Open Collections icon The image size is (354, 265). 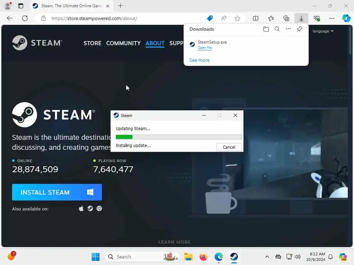[x=286, y=18]
